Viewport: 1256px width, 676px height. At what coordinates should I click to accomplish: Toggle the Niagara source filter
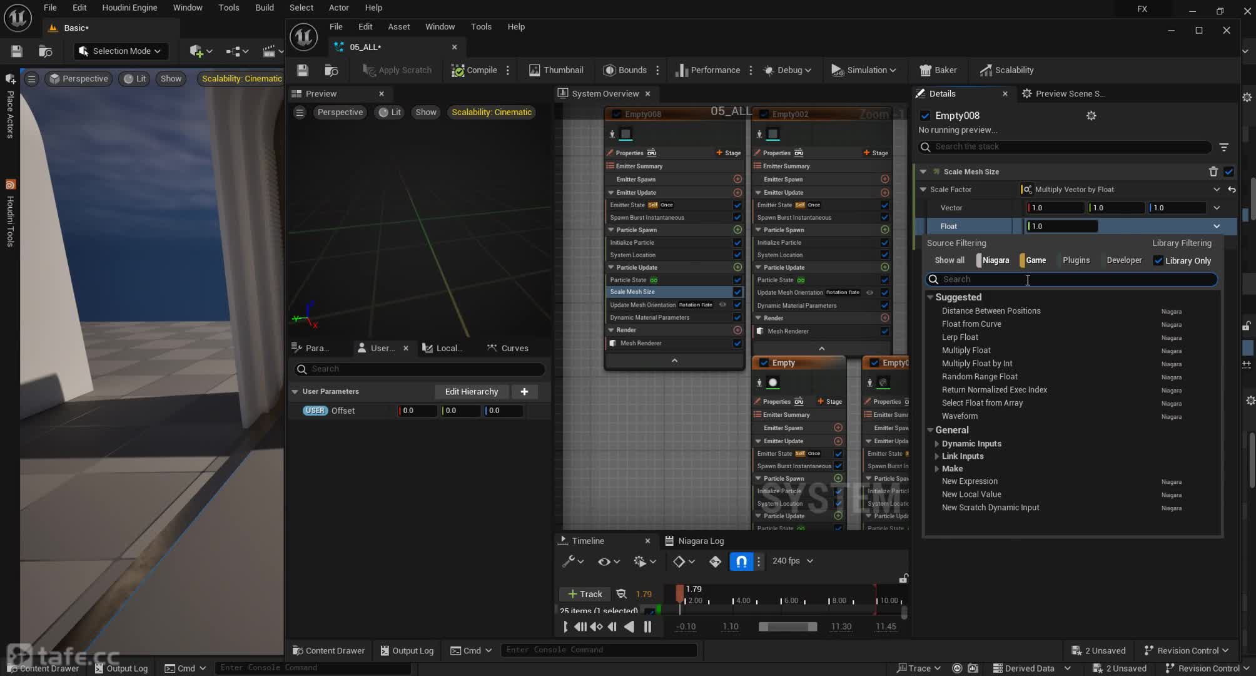pyautogui.click(x=994, y=260)
